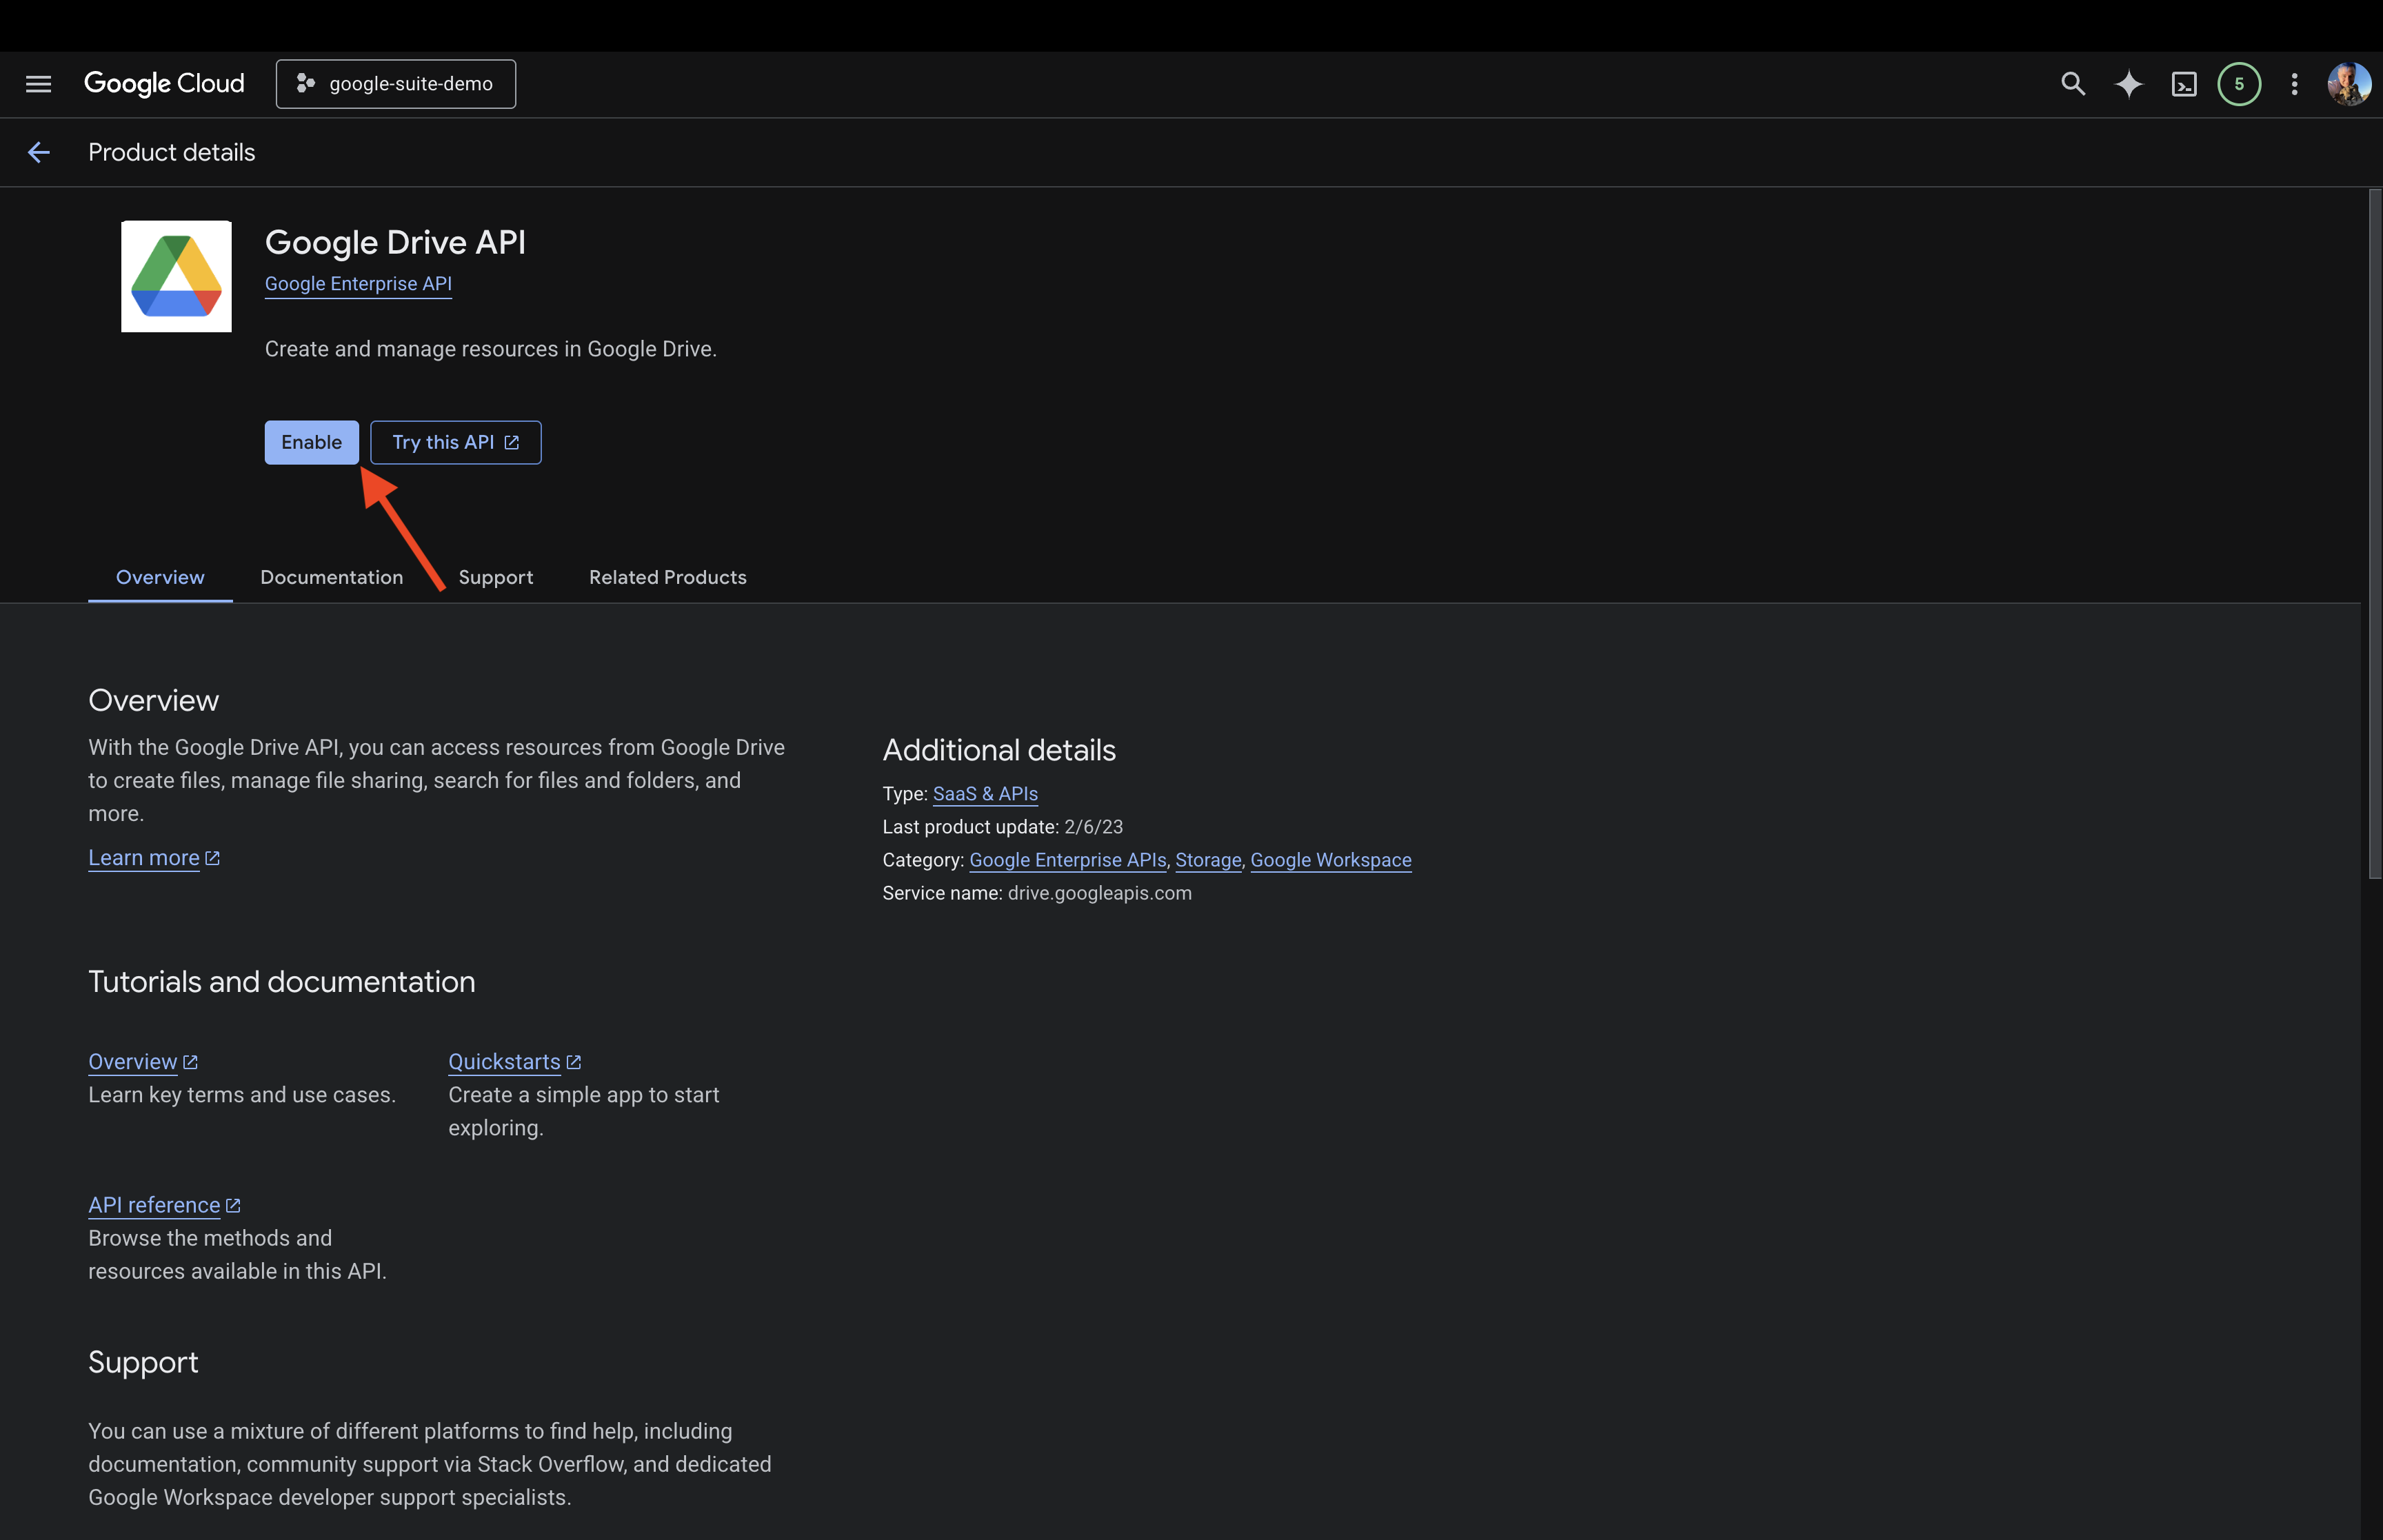Click the page vertical scrollbar
This screenshot has height=1540, width=2383.
pyautogui.click(x=2374, y=534)
